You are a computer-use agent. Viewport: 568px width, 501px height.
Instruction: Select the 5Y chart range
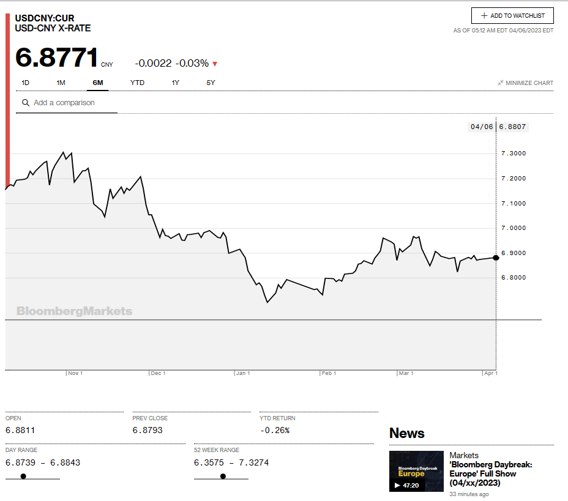coord(211,83)
